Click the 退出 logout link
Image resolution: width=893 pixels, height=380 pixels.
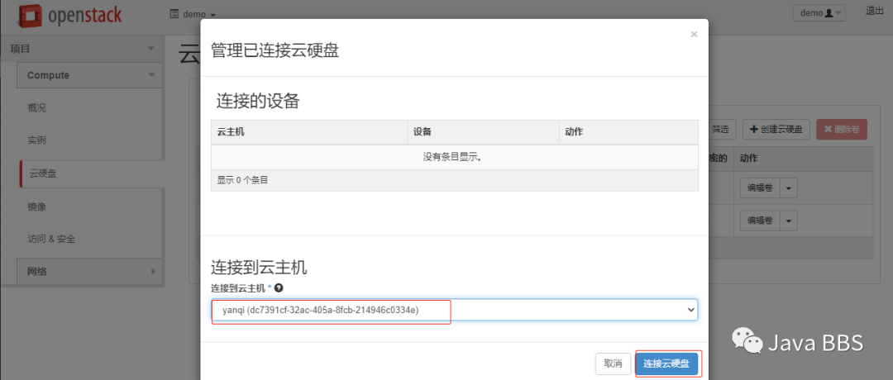coord(874,10)
